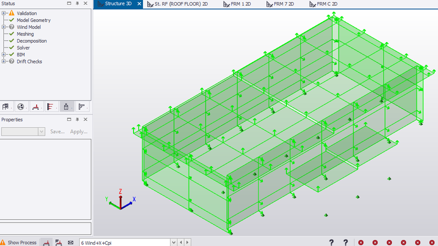438x246 pixels.
Task: Open the FRM 1 2D tab
Action: [x=237, y=4]
